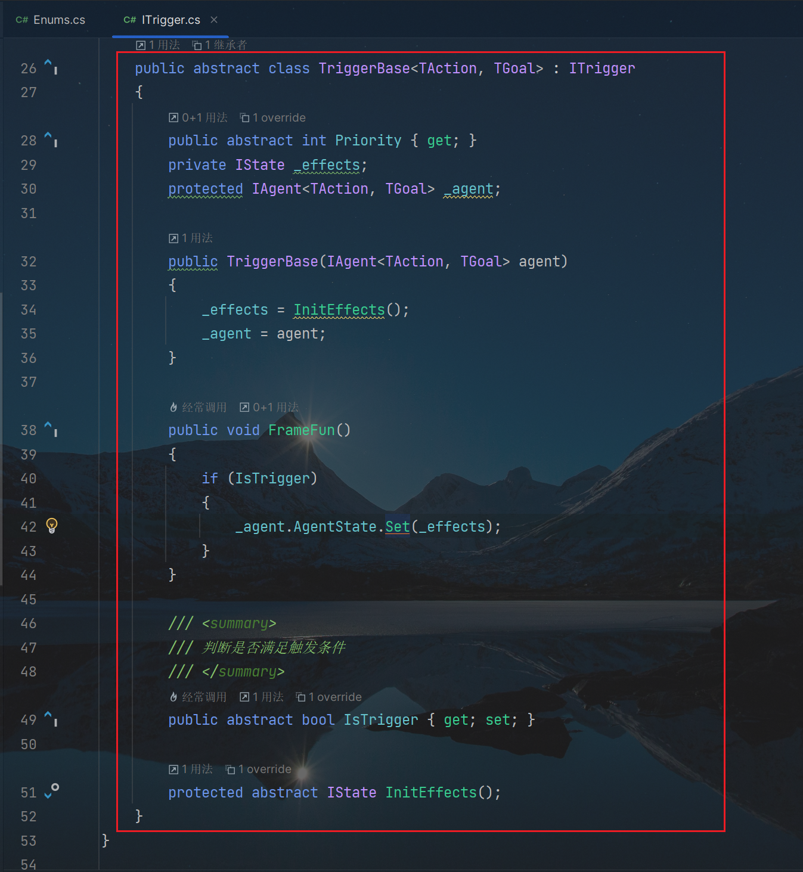
Task: Click implements gutter icon at line 26
Action: [x=51, y=66]
